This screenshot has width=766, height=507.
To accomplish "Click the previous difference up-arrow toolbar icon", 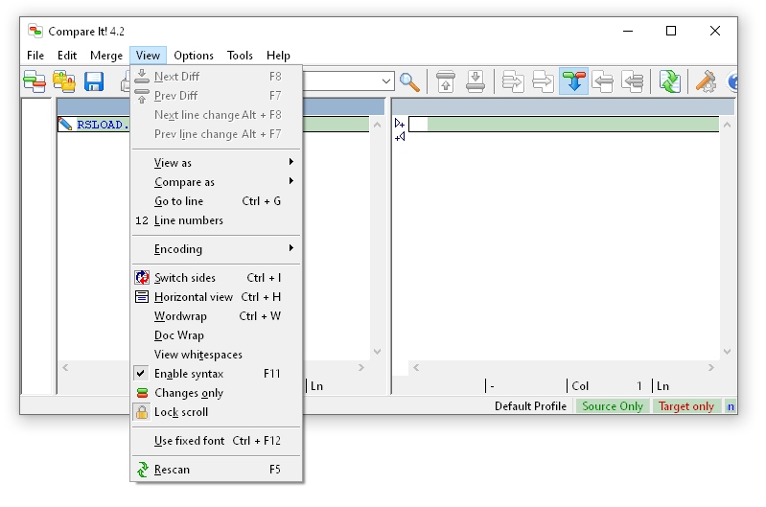I will pyautogui.click(x=446, y=81).
